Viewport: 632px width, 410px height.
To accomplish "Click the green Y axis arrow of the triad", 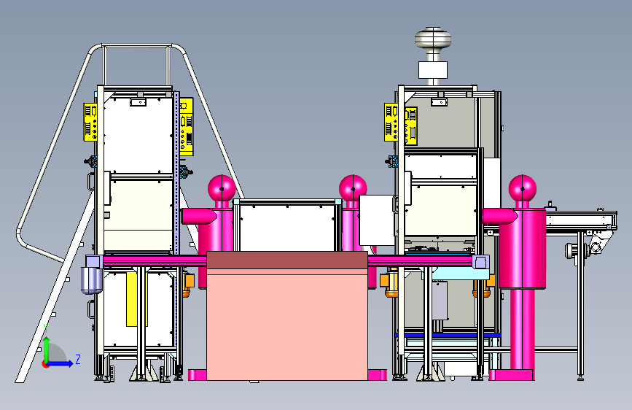I will coord(47,349).
